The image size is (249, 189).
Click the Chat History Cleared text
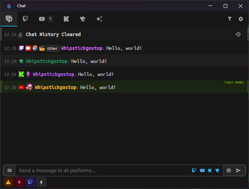pos(53,34)
